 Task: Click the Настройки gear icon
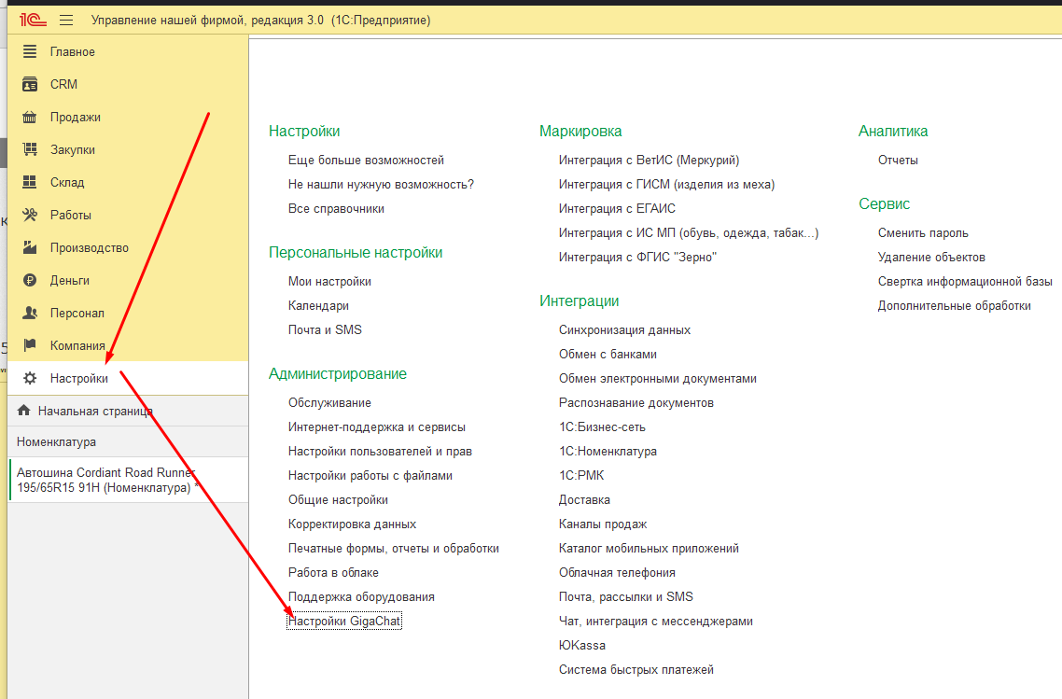click(30, 378)
